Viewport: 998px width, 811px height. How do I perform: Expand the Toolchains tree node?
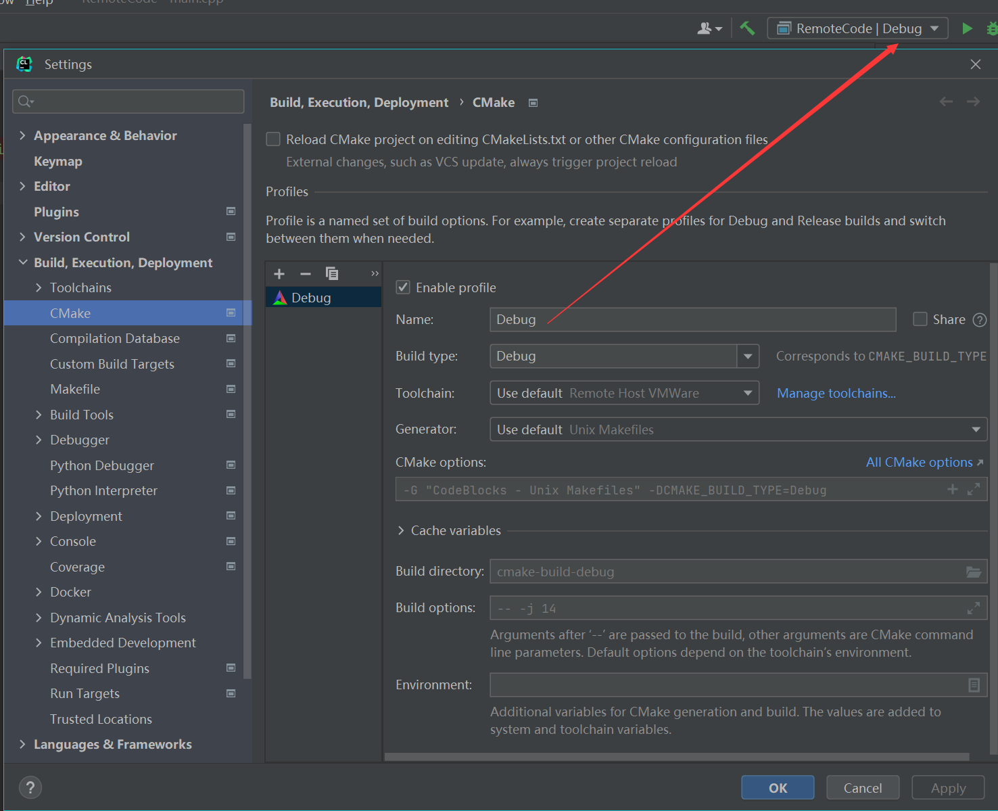tap(39, 287)
